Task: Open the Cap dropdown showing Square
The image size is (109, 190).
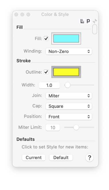Action: tap(69, 106)
